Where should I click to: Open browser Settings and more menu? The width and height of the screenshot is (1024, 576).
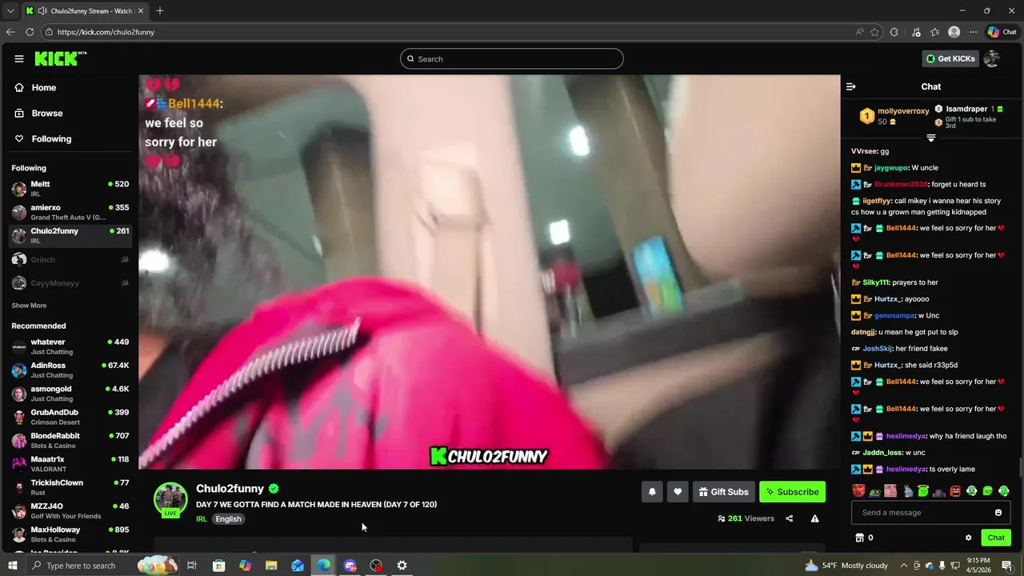click(973, 32)
